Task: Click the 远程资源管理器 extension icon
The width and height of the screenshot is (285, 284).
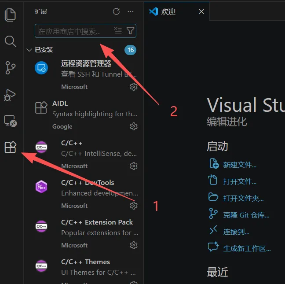Action: 41,68
